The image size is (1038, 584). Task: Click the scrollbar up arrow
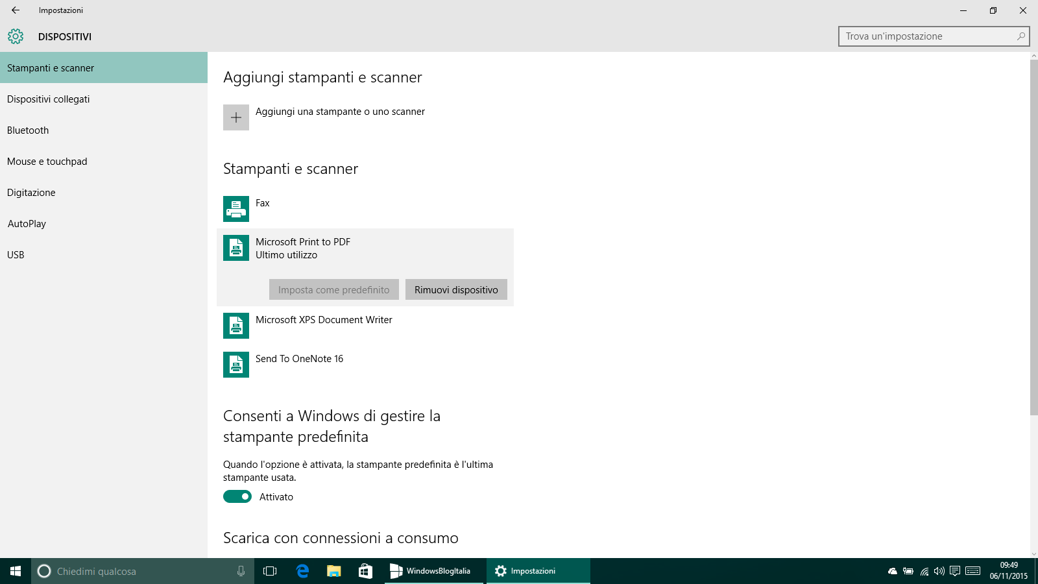[1033, 56]
